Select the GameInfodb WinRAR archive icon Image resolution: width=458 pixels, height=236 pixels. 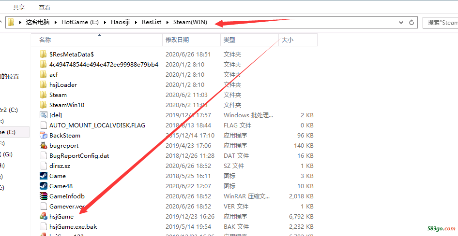(44, 196)
